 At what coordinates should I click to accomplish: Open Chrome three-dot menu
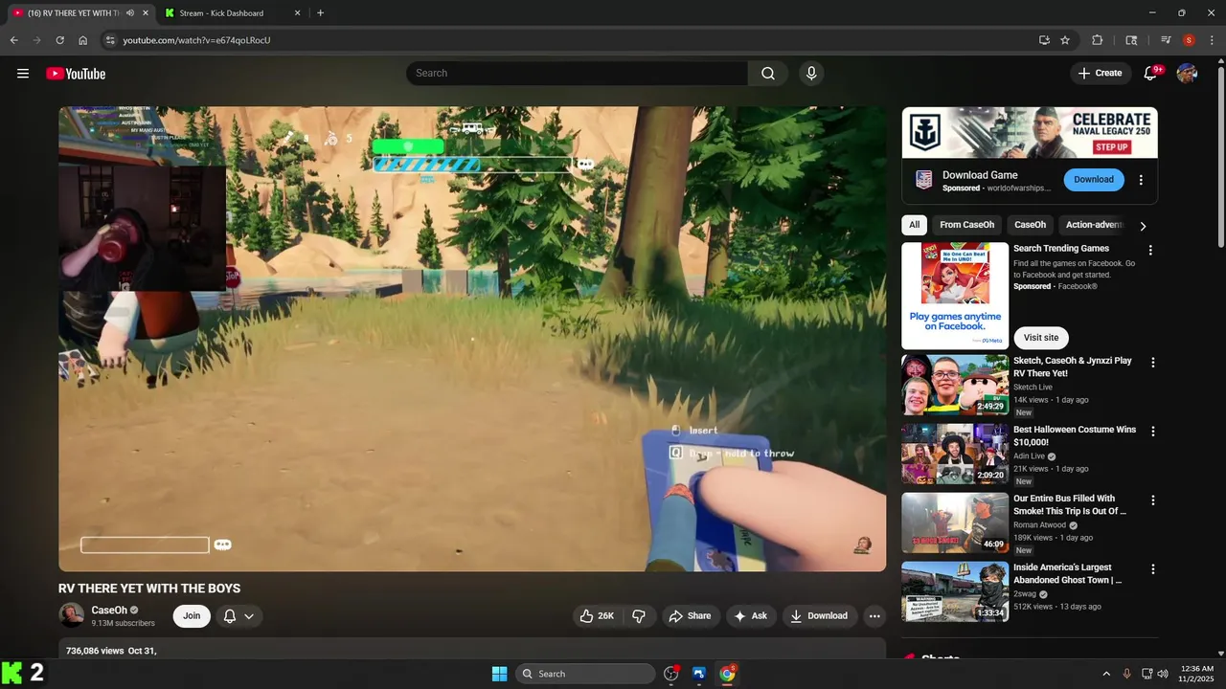(x=1211, y=40)
